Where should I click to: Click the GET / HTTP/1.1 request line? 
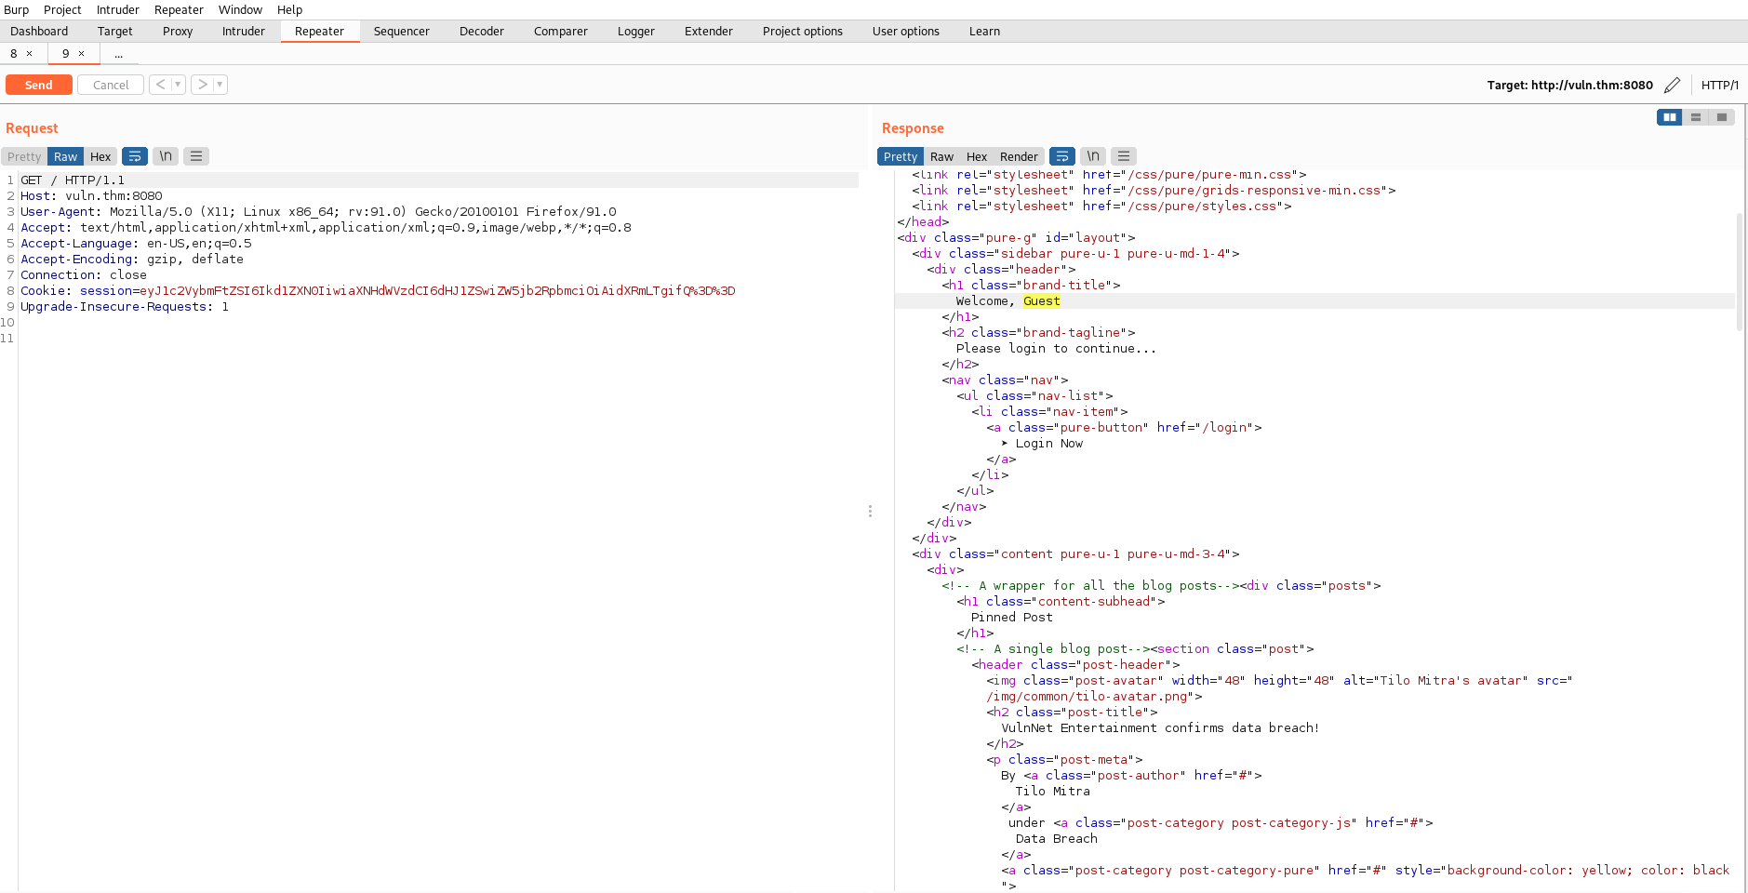[73, 180]
